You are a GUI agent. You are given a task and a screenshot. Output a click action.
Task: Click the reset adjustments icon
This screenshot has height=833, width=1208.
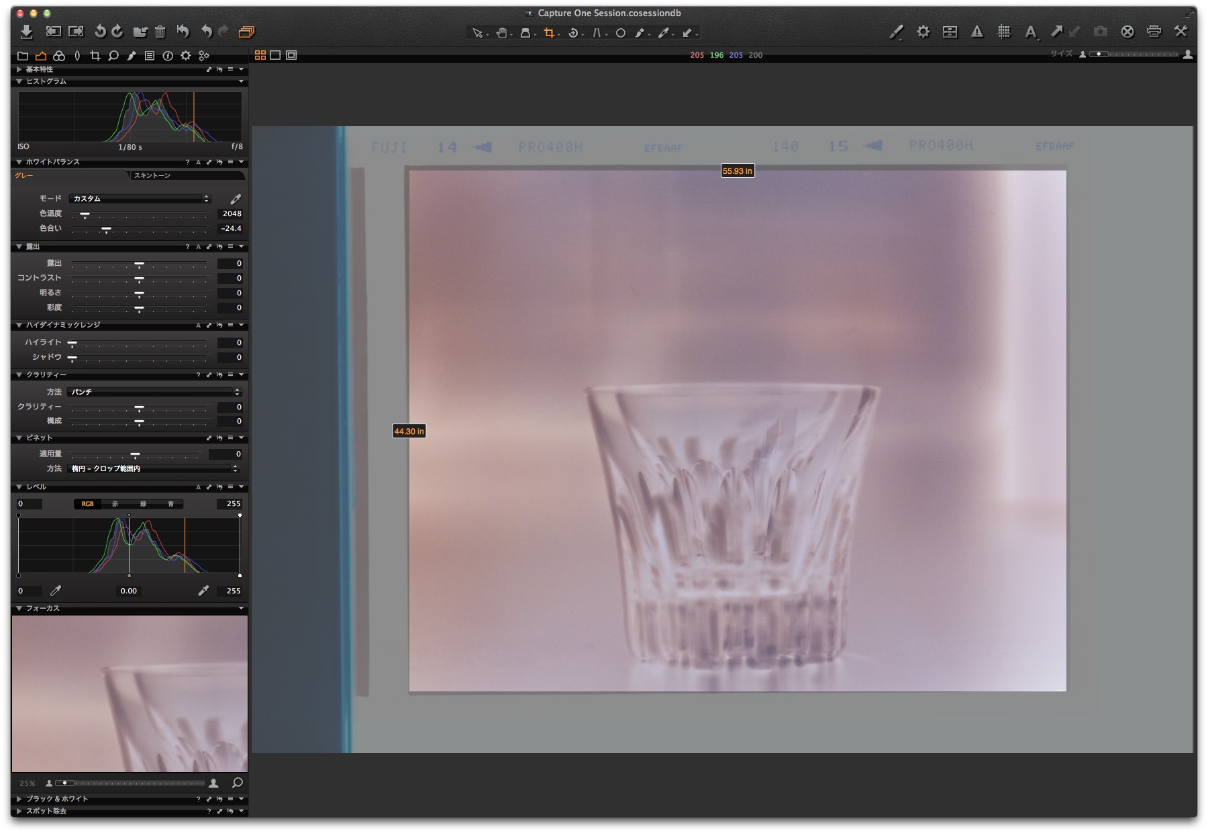point(183,31)
